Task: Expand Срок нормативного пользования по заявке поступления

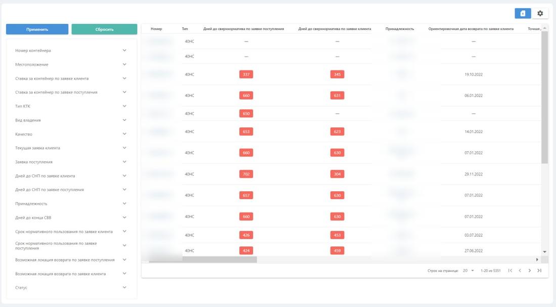Action: (71, 246)
